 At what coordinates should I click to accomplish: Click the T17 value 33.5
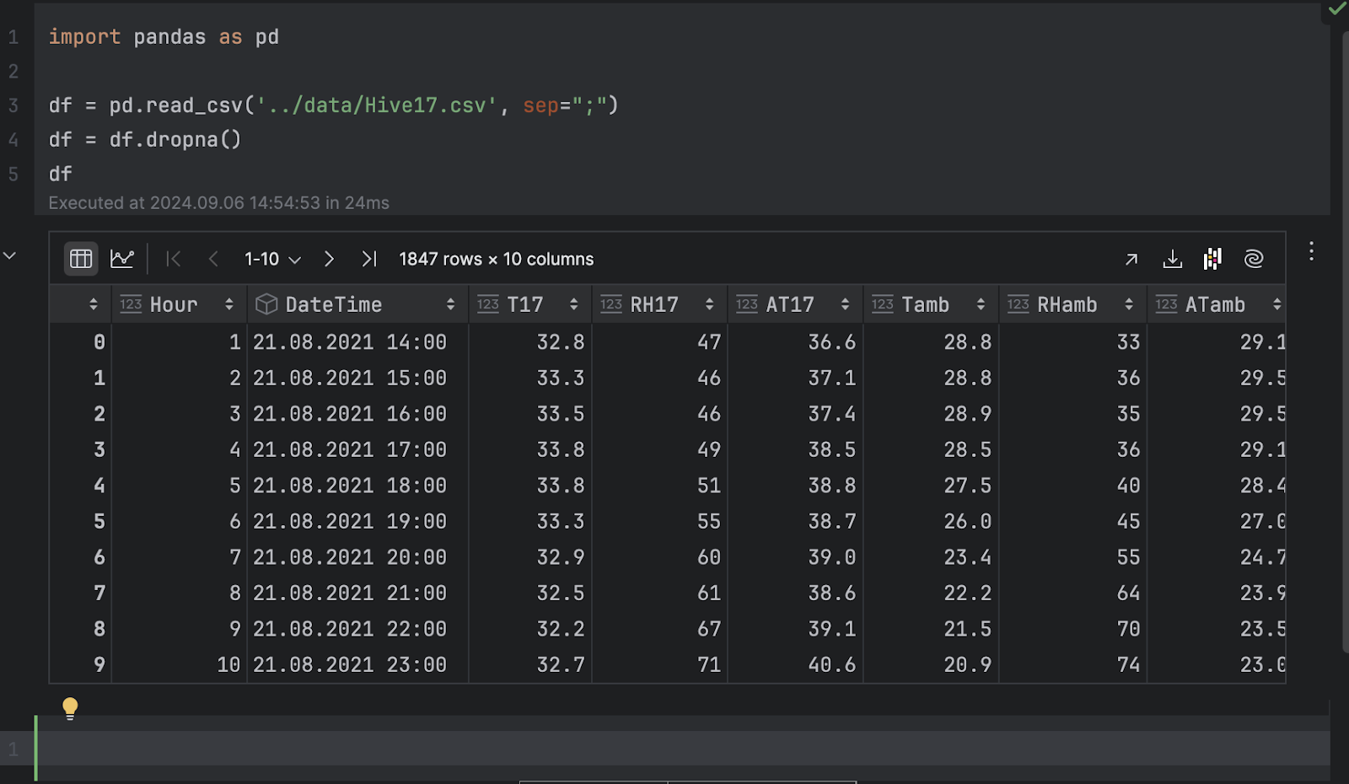click(561, 413)
